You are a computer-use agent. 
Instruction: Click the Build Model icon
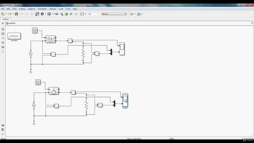coord(139,14)
